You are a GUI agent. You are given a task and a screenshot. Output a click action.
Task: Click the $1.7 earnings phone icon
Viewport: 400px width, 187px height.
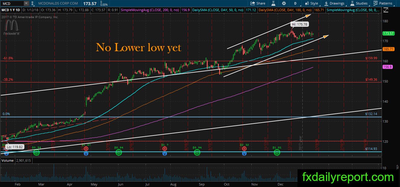[164, 149]
